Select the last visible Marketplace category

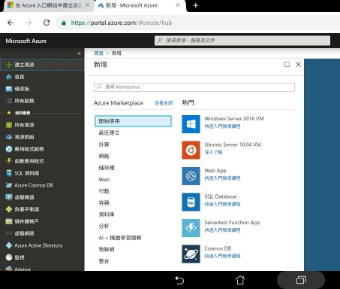tap(104, 261)
